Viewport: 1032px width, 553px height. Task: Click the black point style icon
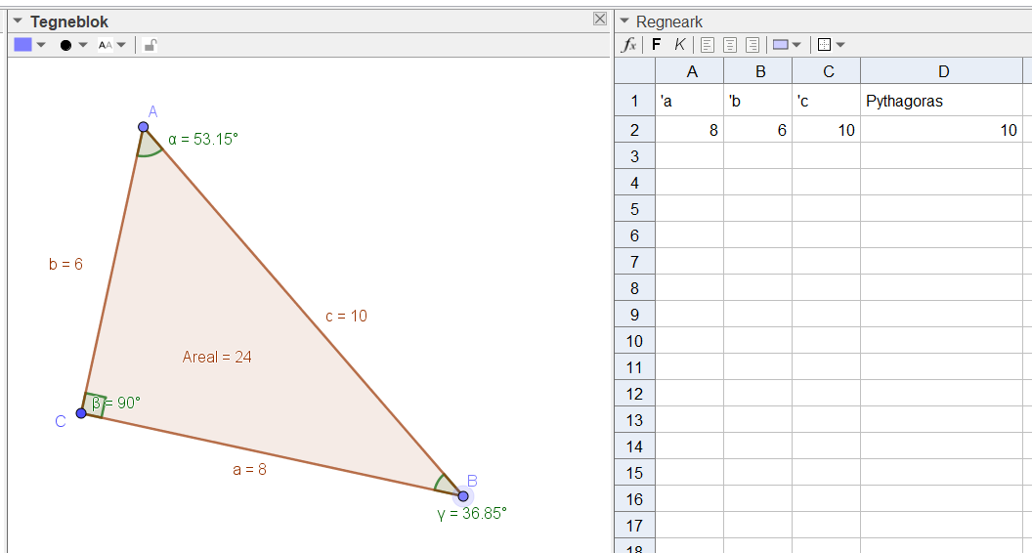65,45
